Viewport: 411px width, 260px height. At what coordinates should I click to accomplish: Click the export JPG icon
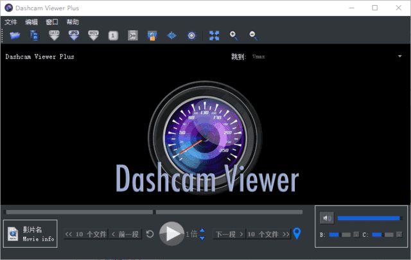(74, 35)
